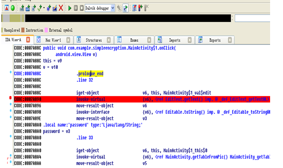Viewport: 283px width, 168px height.
Task: Toggle breakpoint dot at '.line 33' row
Action: pyautogui.click(x=11, y=136)
